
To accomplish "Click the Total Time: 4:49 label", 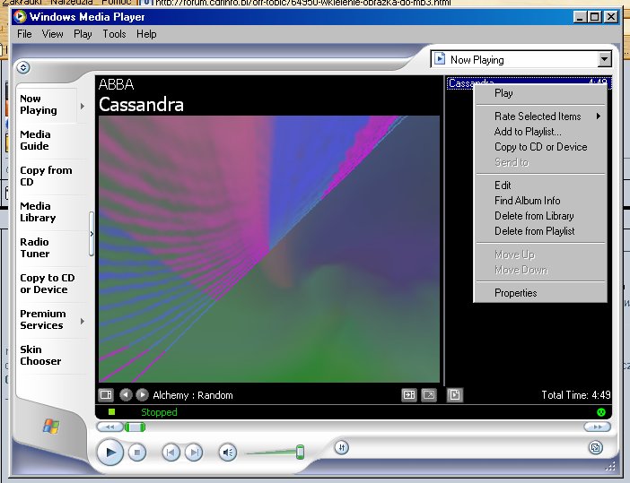I will pos(576,395).
